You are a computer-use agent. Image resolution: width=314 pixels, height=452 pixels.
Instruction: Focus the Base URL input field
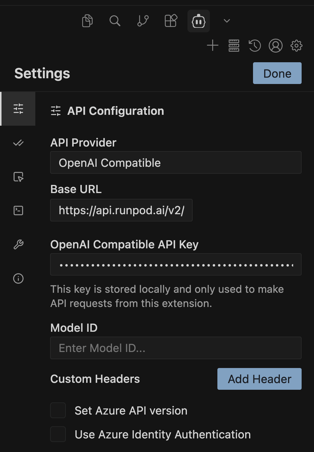121,210
